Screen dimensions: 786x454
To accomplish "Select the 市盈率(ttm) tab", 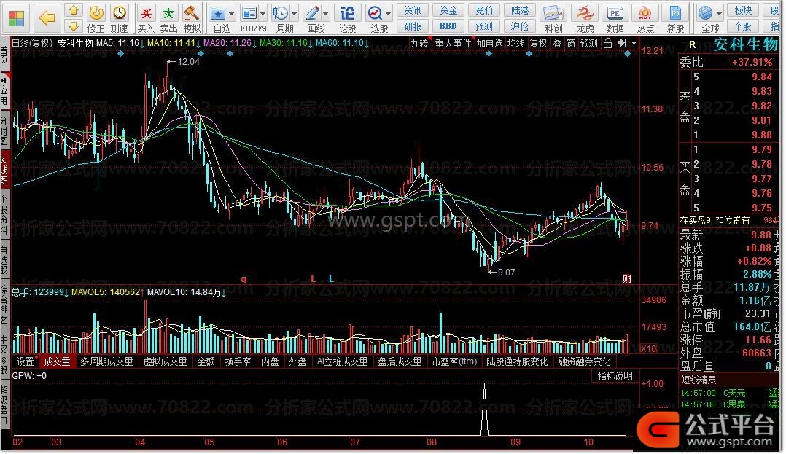I will tap(455, 361).
